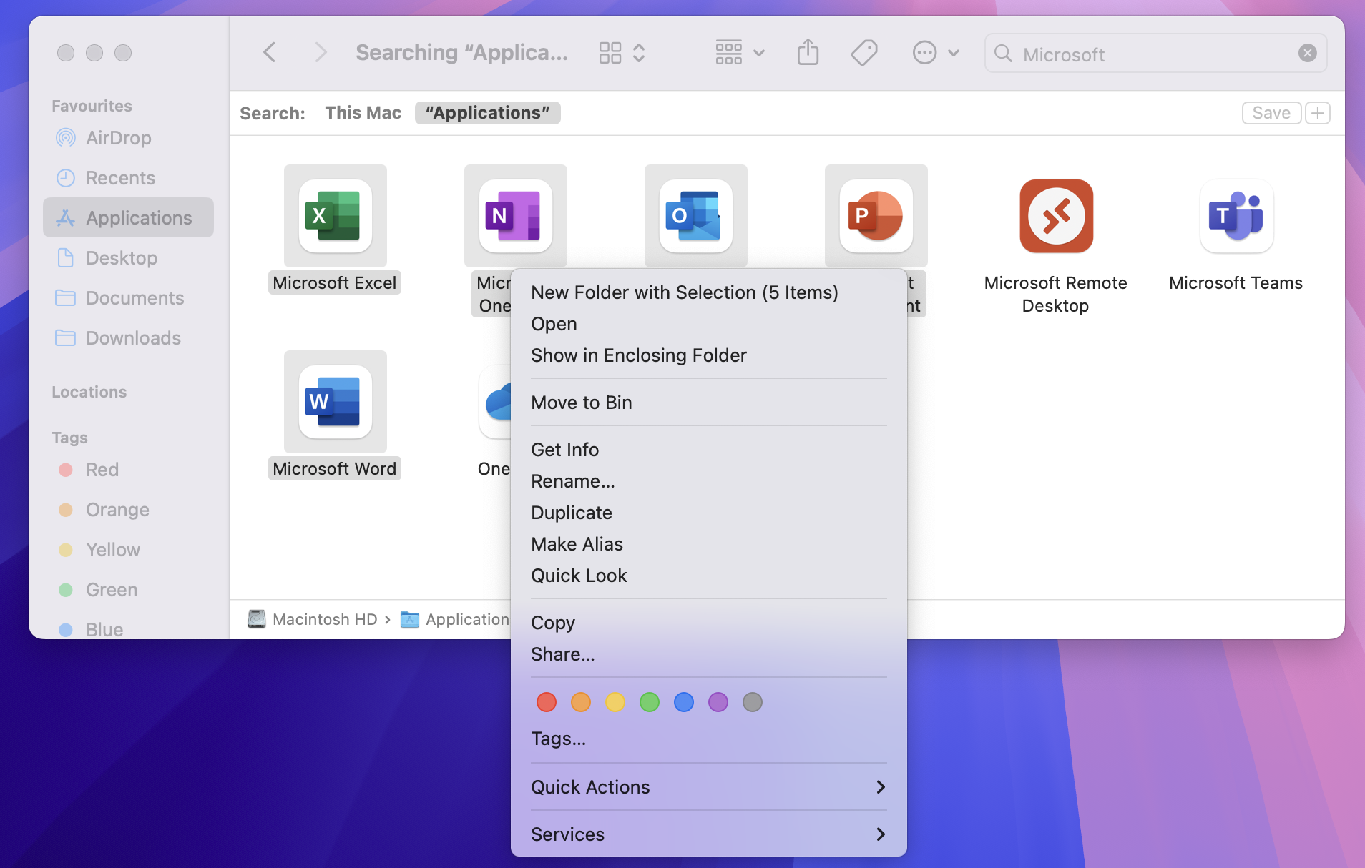Select the Microsoft Remote Desktop icon
The width and height of the screenshot is (1365, 868).
pos(1056,216)
